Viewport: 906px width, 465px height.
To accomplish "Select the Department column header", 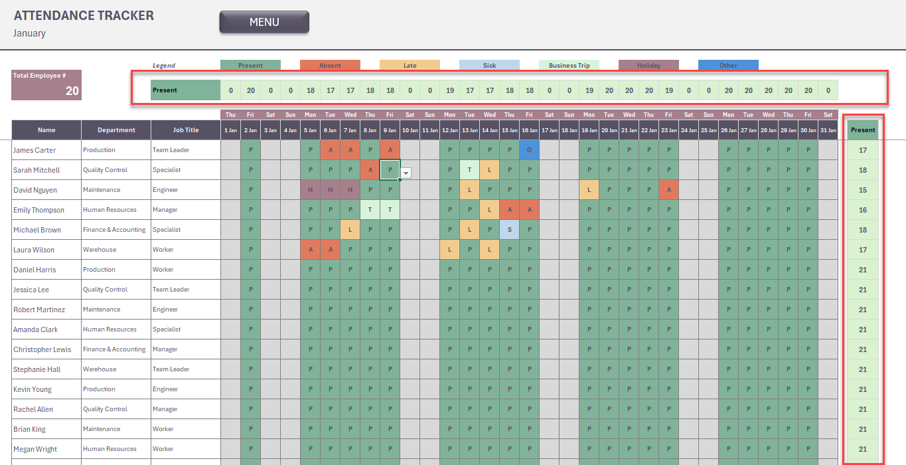I will (x=116, y=130).
